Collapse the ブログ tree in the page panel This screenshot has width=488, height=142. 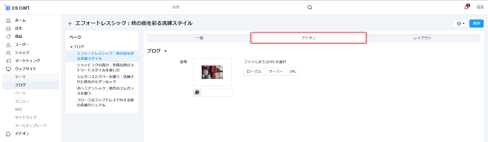click(x=72, y=47)
